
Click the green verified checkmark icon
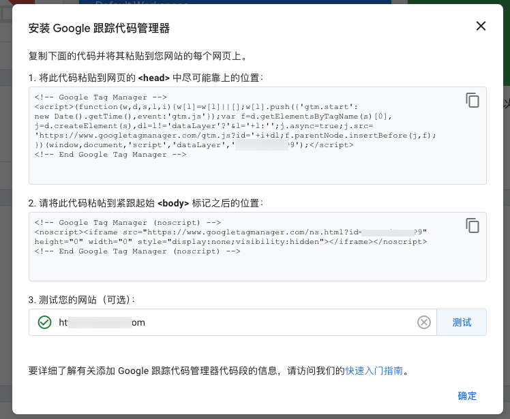tap(44, 322)
